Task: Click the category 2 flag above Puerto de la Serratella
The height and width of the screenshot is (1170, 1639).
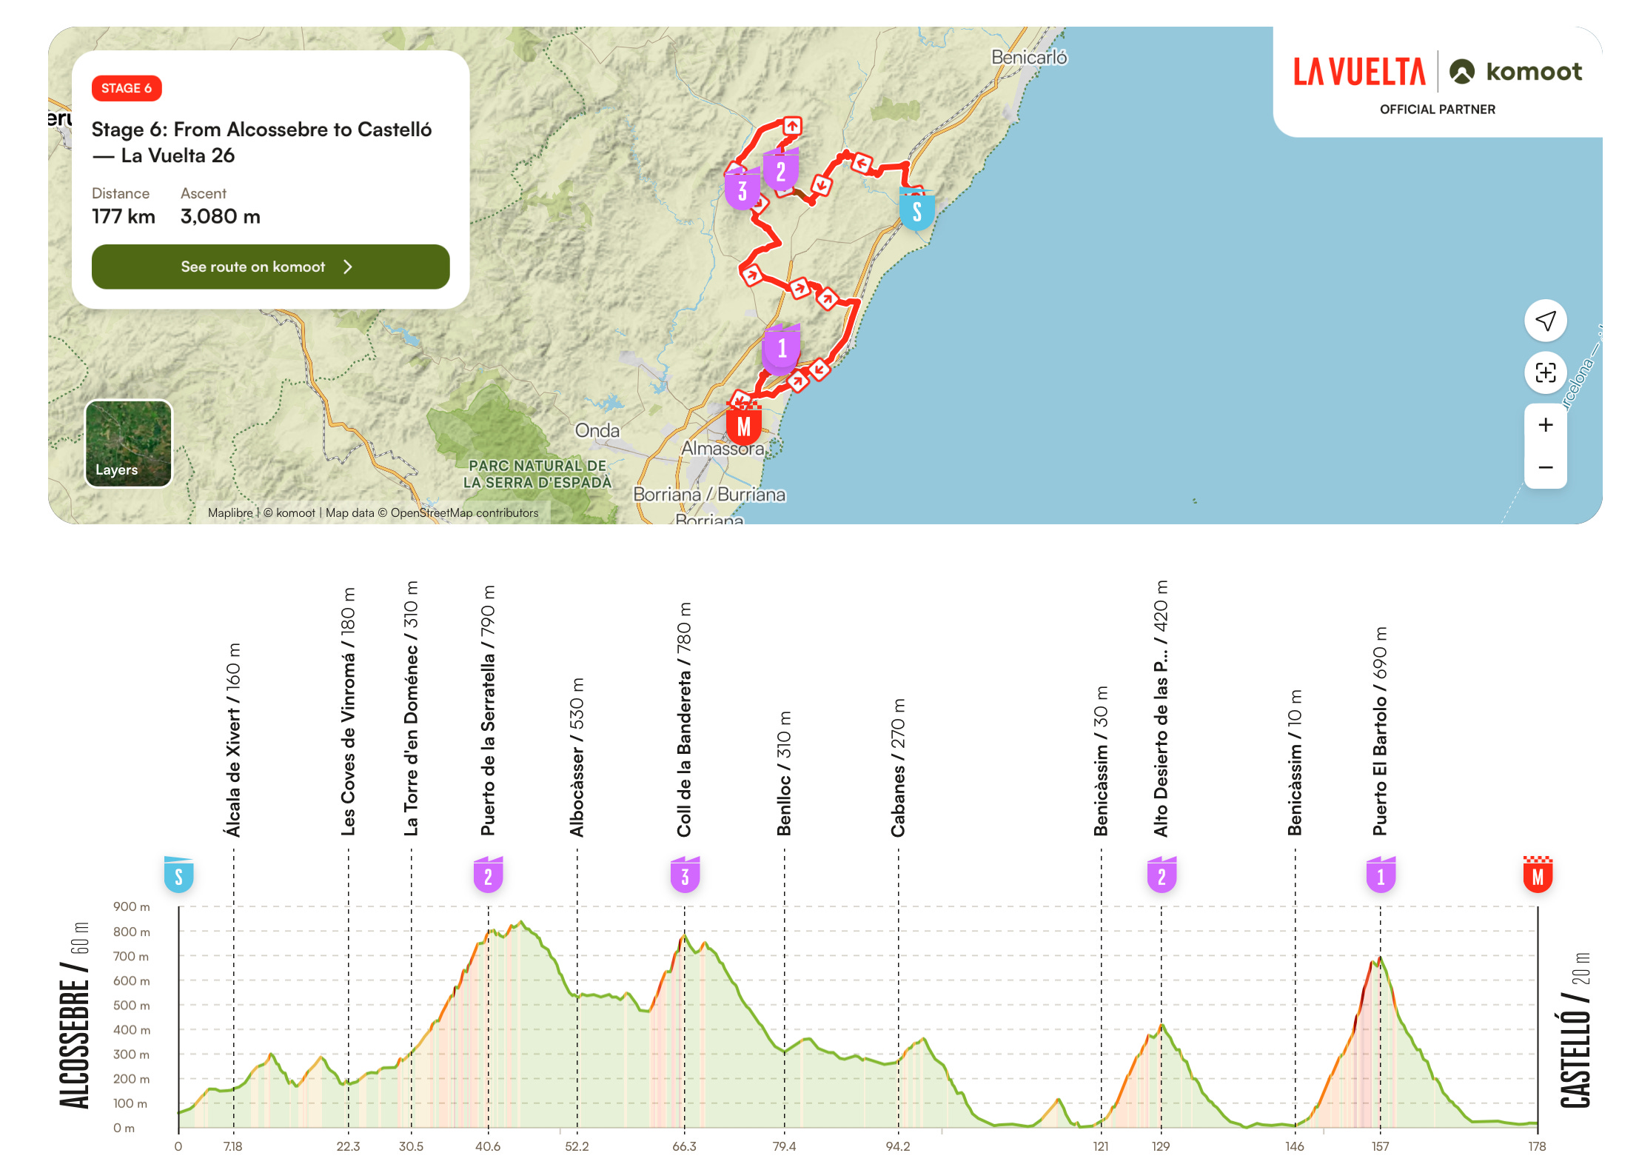Action: (x=488, y=875)
